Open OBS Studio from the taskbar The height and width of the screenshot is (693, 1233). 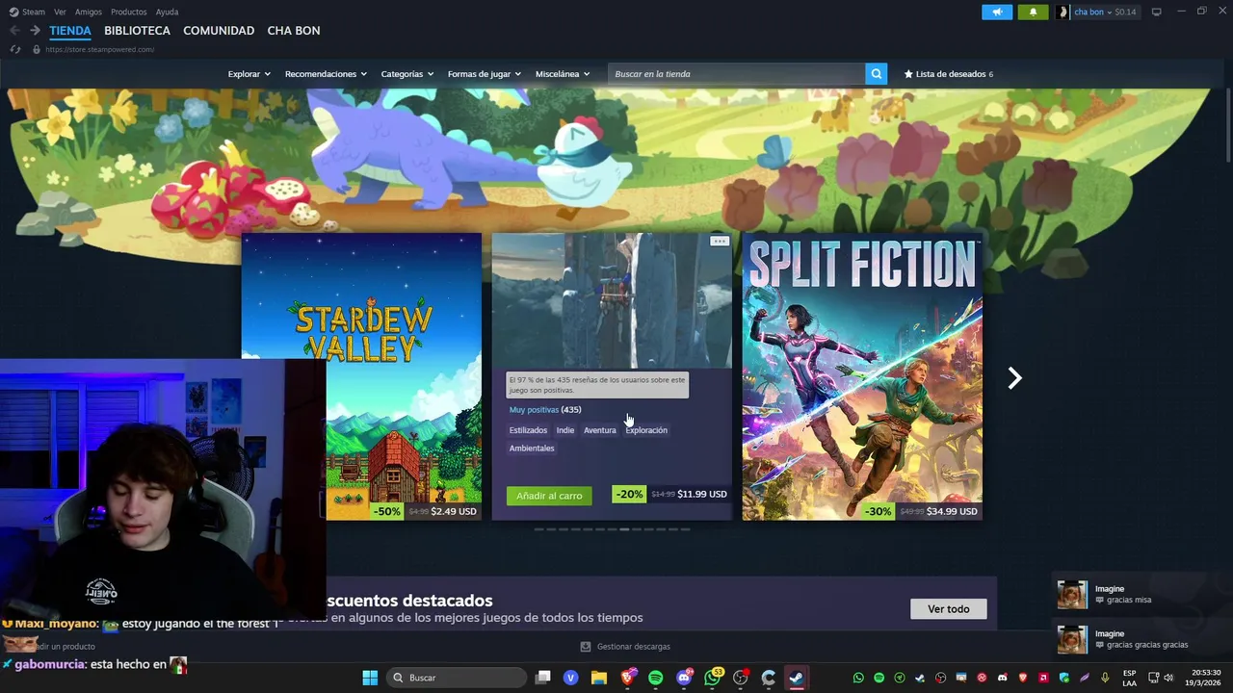coord(741,678)
